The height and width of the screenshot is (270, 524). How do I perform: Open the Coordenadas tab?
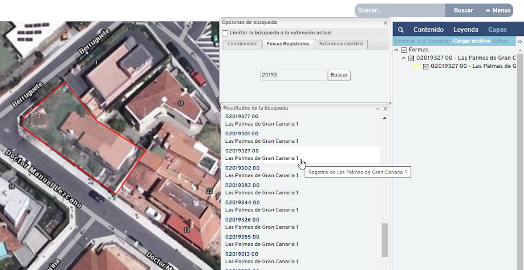pyautogui.click(x=242, y=44)
